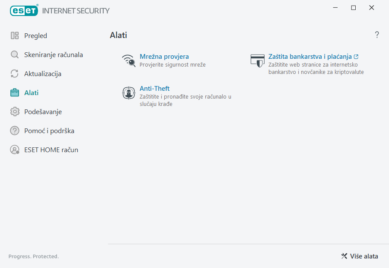Open Aktualizacija via its refresh icon
The image size is (389, 268).
pos(15,73)
